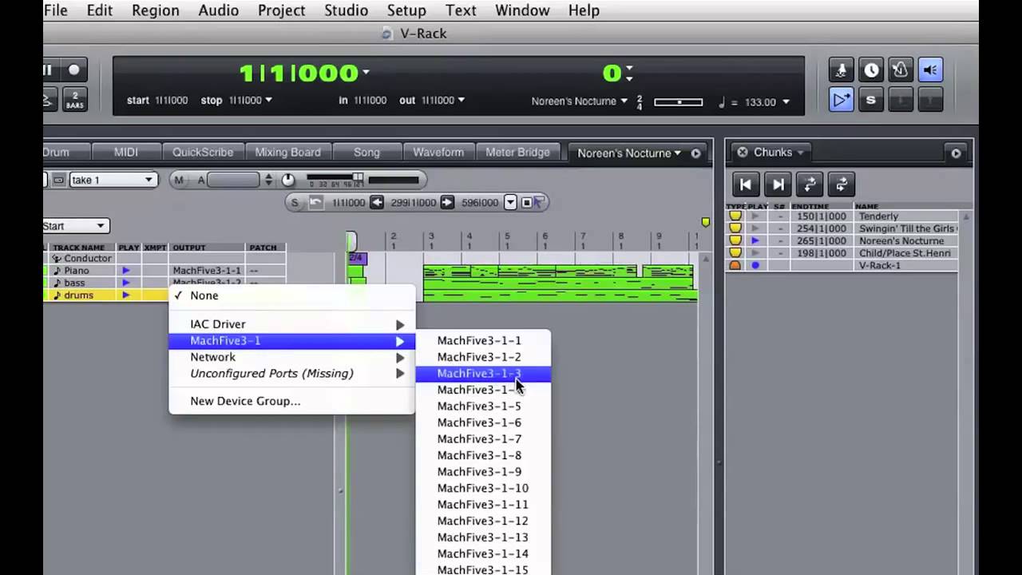Switch to the Meter Bridge tab

tap(517, 153)
